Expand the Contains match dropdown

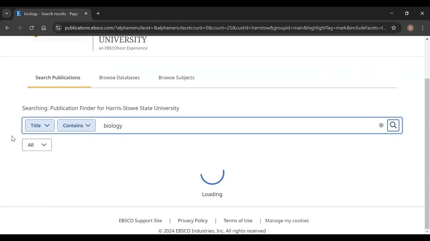pos(77,126)
